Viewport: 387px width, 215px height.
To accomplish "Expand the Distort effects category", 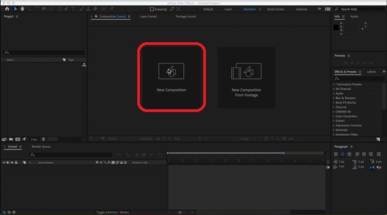I will 334,121.
